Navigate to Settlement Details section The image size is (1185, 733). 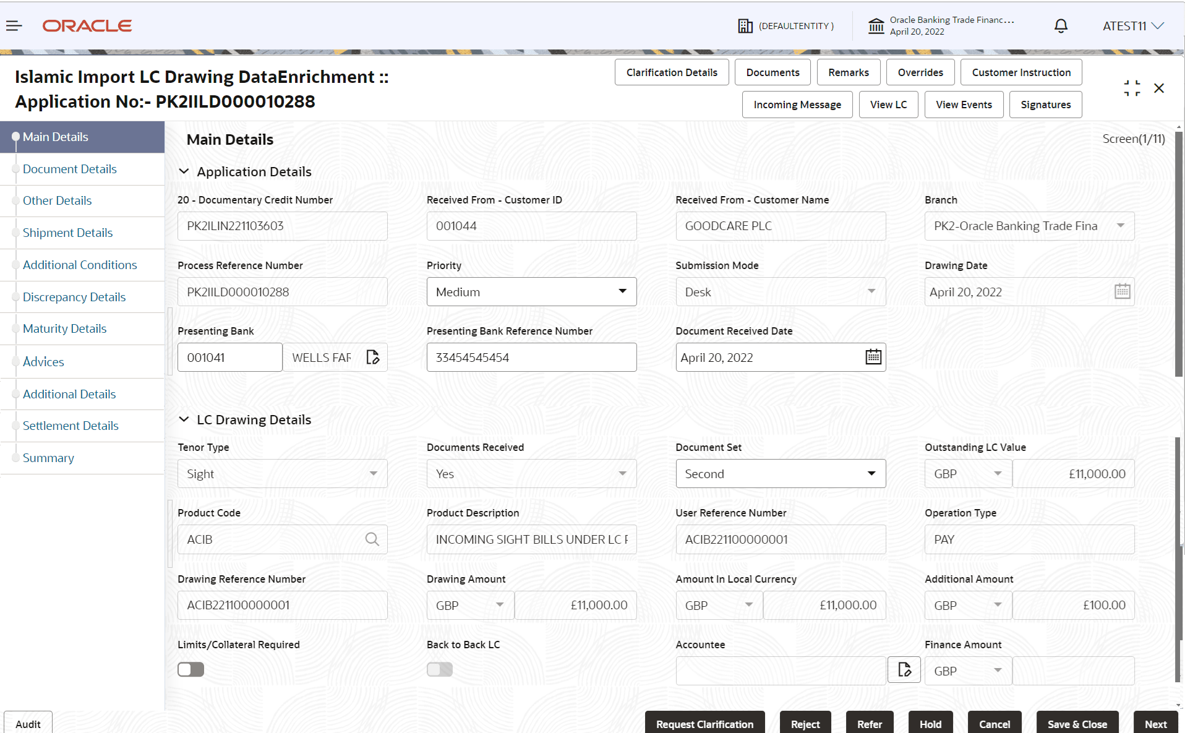click(x=71, y=426)
